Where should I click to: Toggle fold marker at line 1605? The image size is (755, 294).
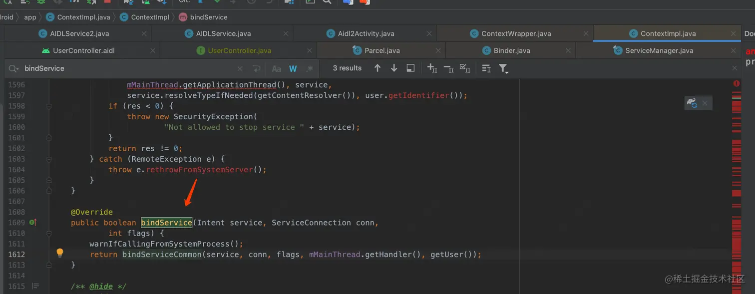pos(49,180)
